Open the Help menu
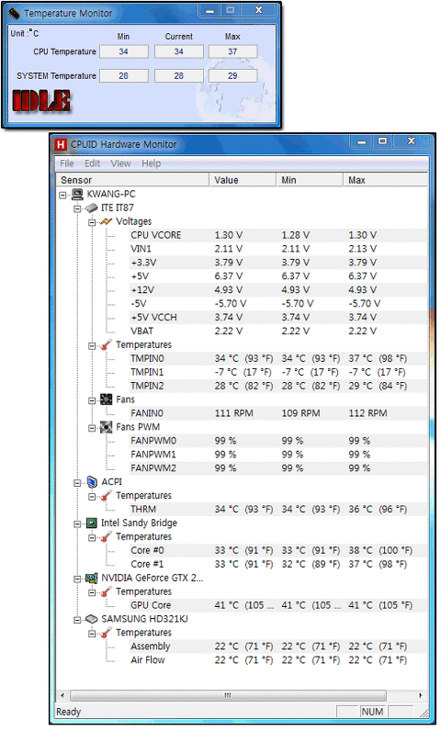 pos(151,163)
